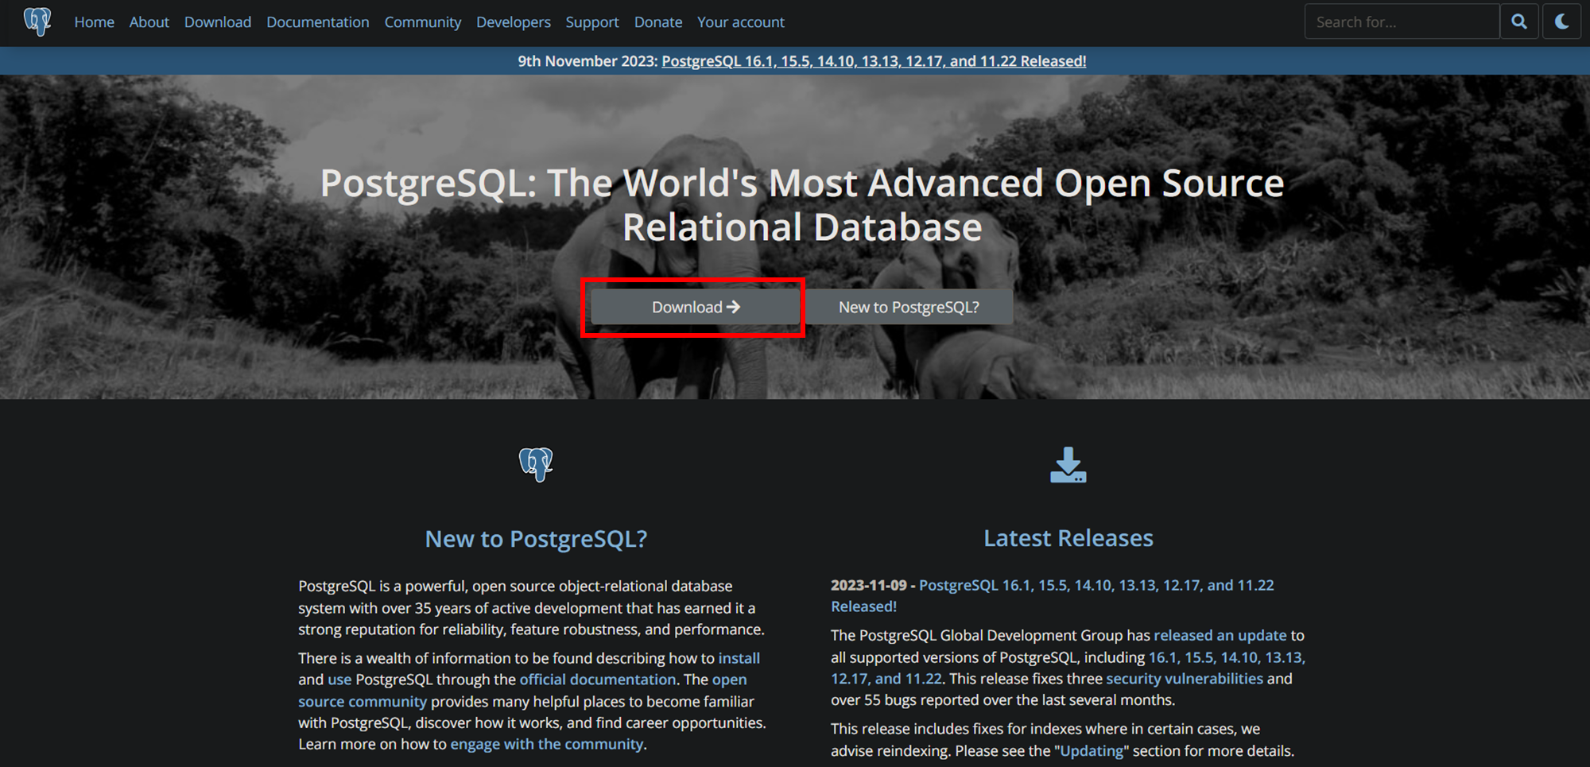Follow the Updating section link
The image size is (1590, 767).
pos(1092,751)
